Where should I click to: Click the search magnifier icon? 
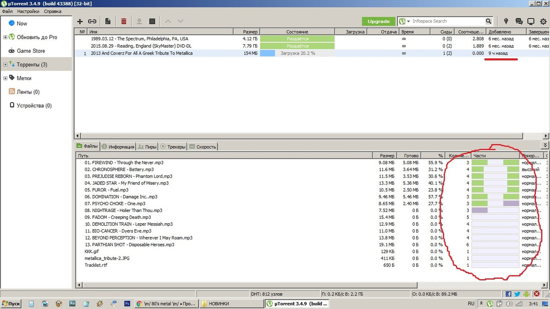[489, 21]
